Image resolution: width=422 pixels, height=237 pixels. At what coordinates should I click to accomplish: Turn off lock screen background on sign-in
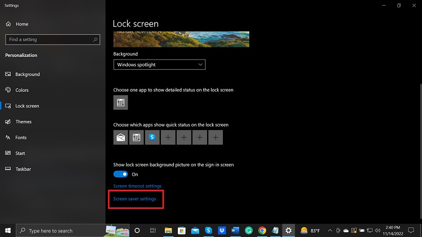coord(120,175)
